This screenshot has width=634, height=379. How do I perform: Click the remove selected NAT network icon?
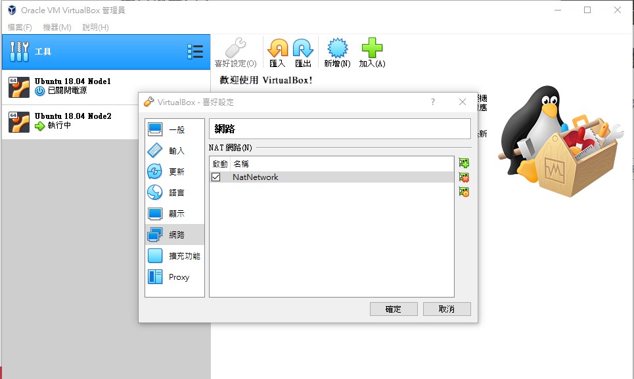pyautogui.click(x=464, y=177)
